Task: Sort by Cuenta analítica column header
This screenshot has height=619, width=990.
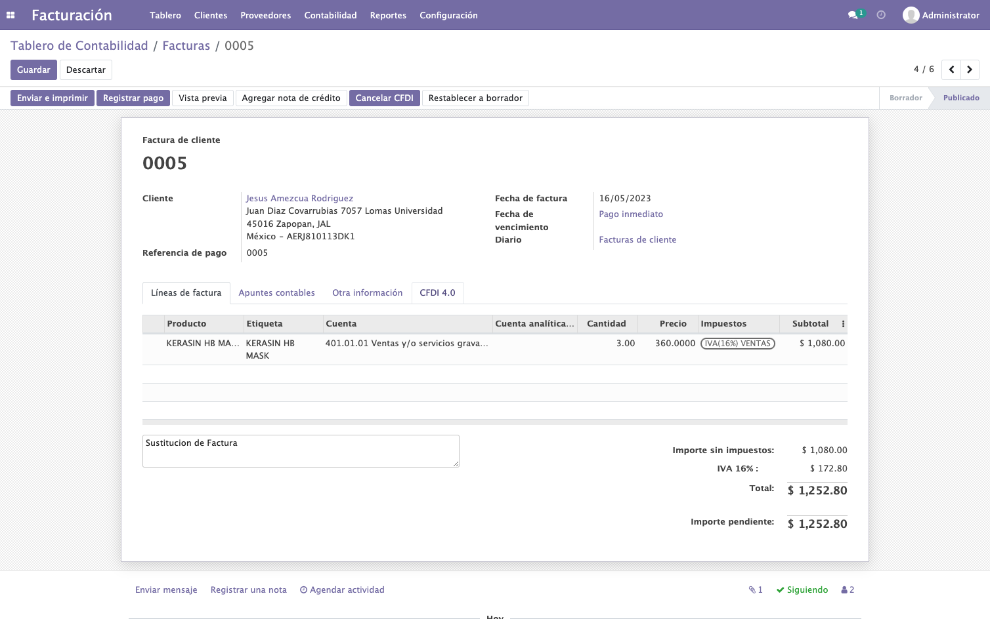Action: coord(535,324)
